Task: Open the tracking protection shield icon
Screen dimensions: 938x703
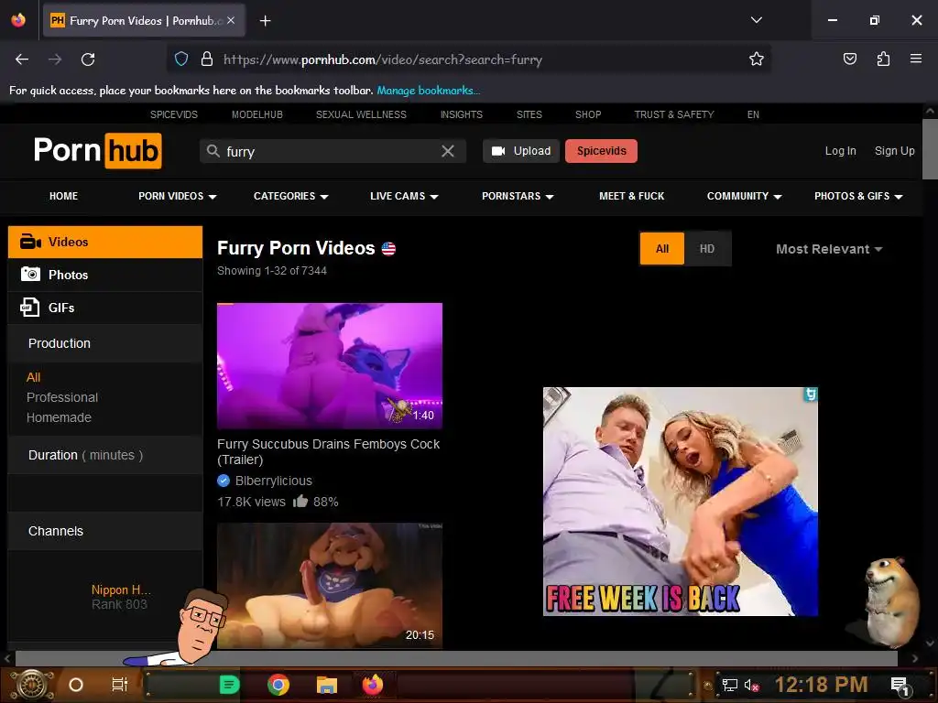Action: tap(181, 59)
